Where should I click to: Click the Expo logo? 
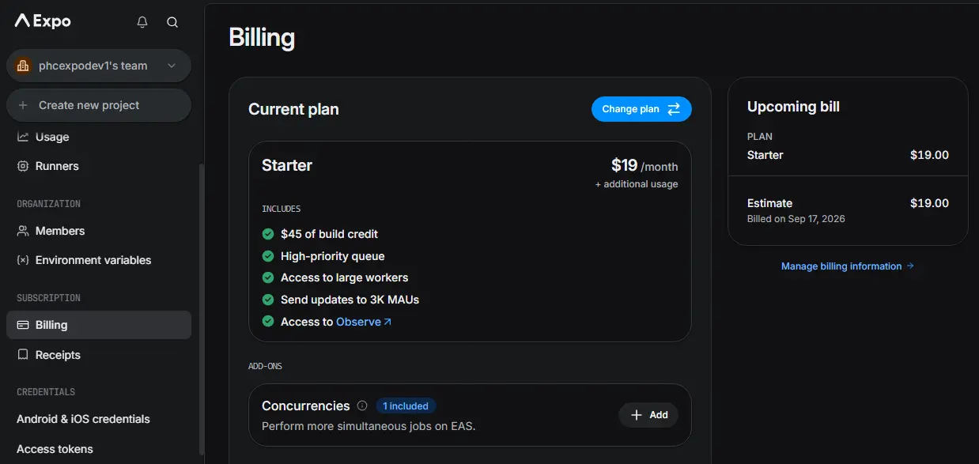[x=43, y=21]
